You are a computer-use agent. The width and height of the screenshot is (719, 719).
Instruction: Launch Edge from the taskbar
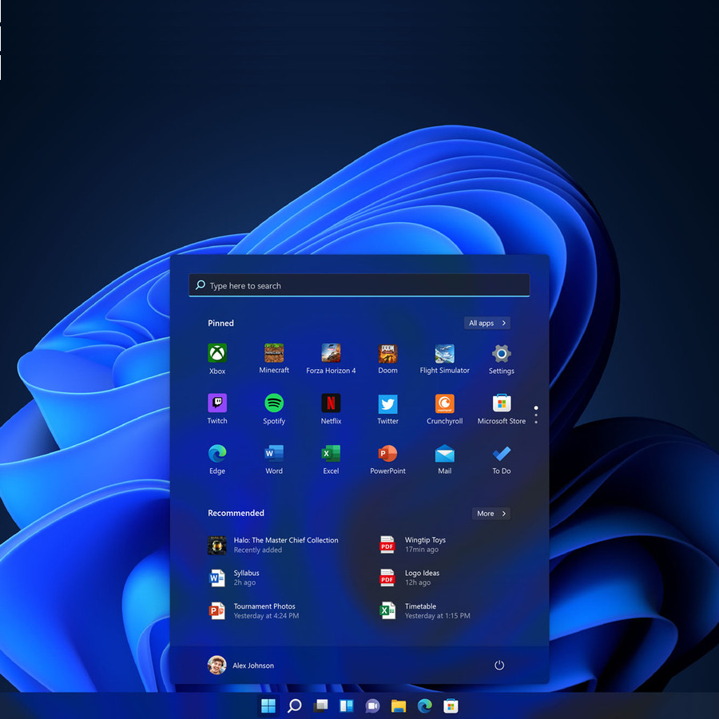point(425,705)
